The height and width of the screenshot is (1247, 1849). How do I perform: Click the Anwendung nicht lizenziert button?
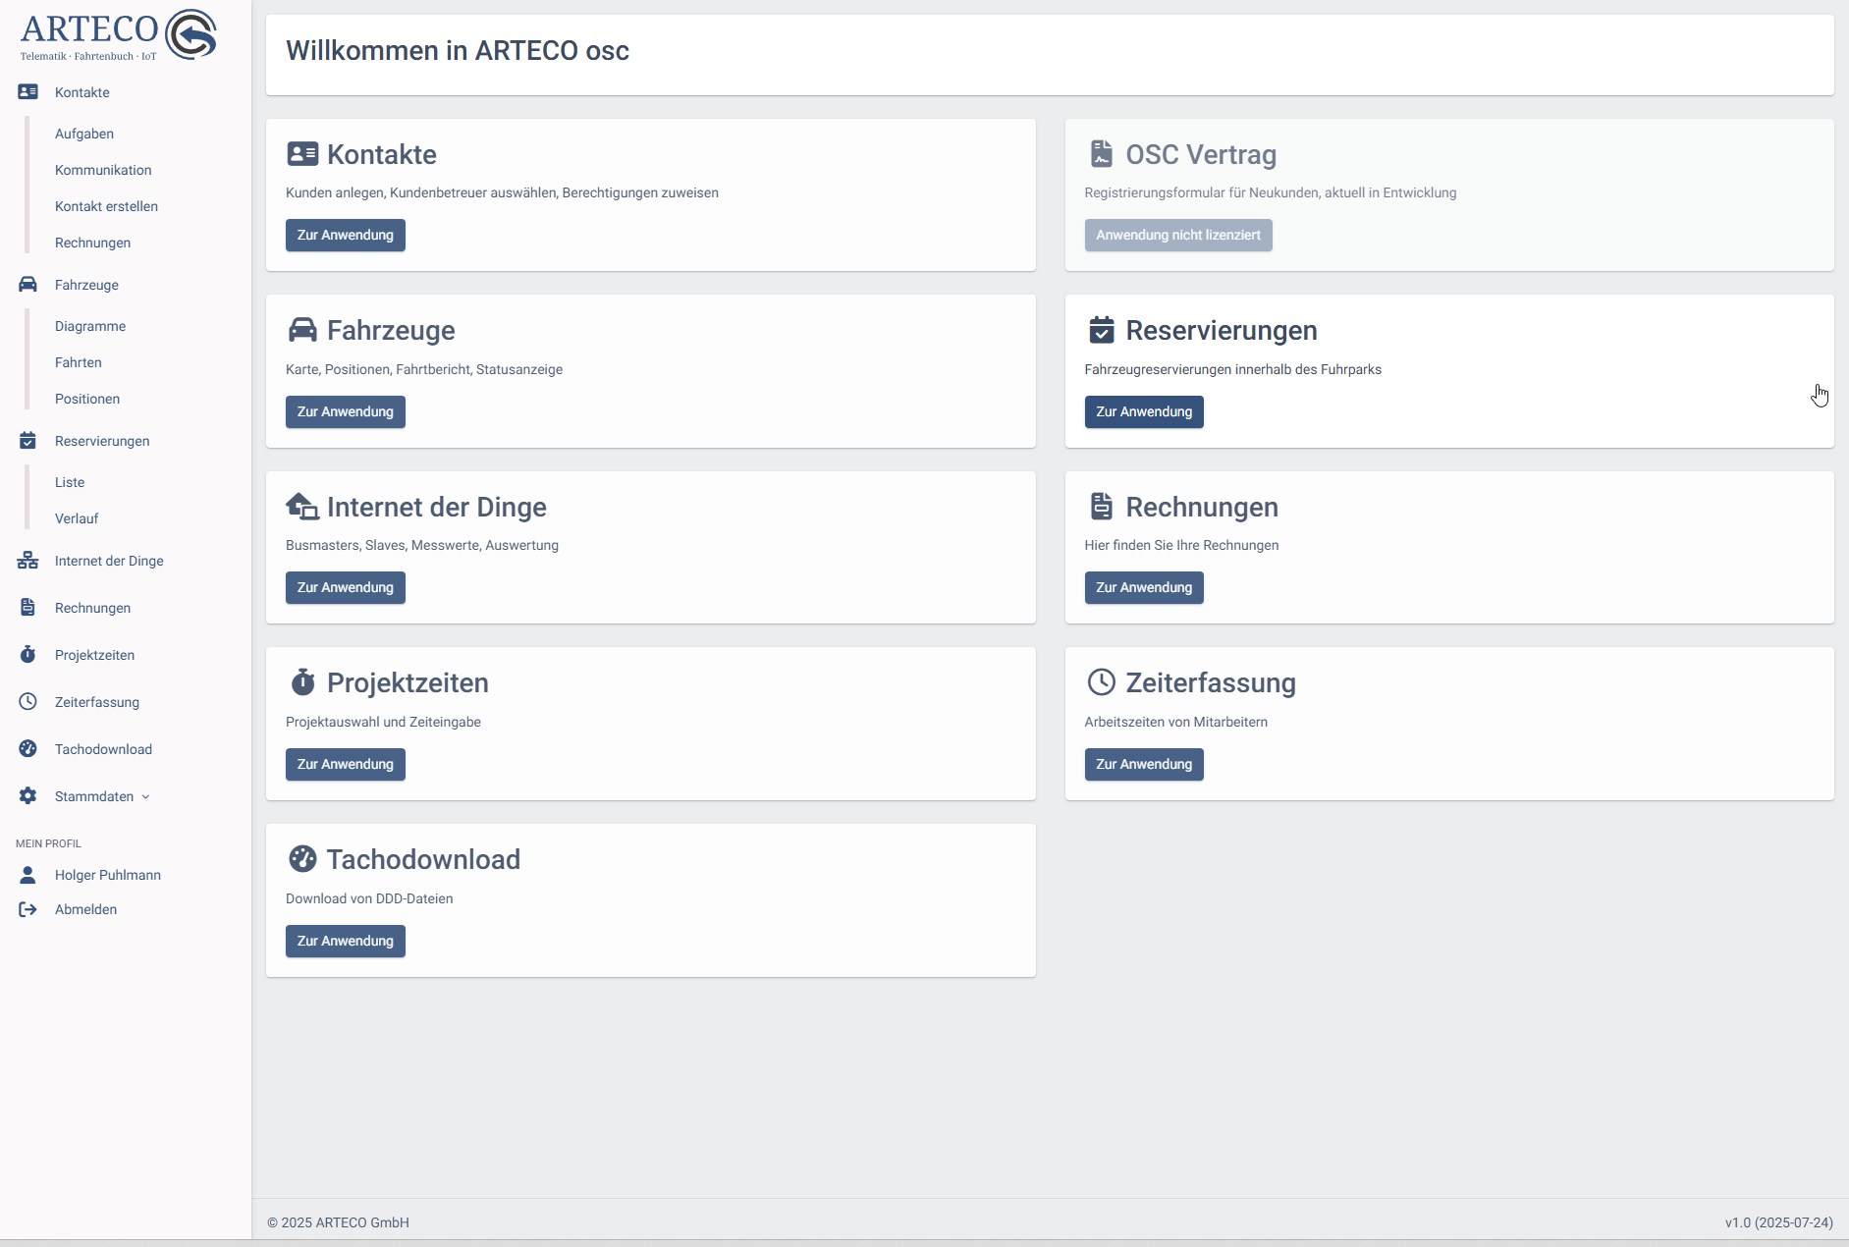click(1177, 235)
